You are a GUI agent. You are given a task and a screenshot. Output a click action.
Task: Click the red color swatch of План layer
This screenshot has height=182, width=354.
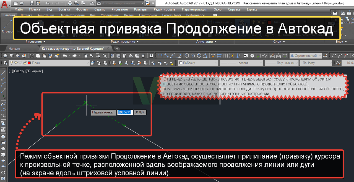[x=29, y=63]
